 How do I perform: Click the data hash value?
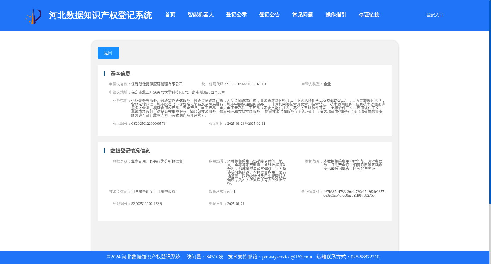tap(354, 193)
